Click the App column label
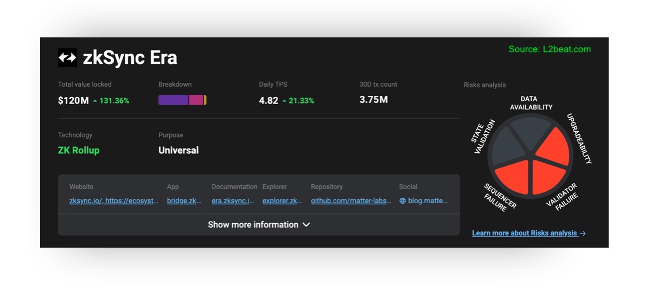645x291 pixels. pos(173,186)
